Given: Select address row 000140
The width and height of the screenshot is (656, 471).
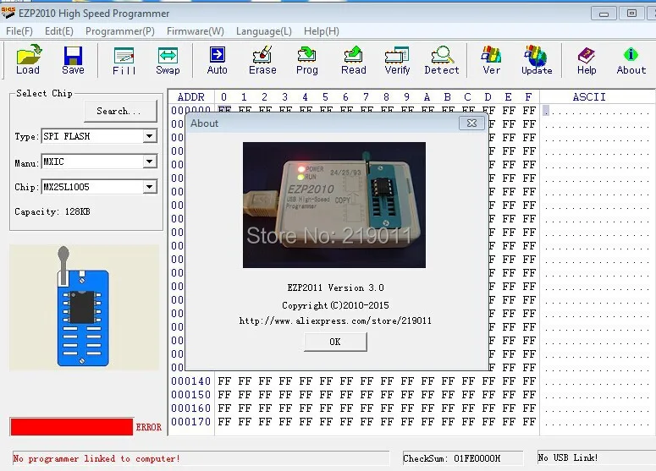Looking at the screenshot, I should (x=190, y=381).
